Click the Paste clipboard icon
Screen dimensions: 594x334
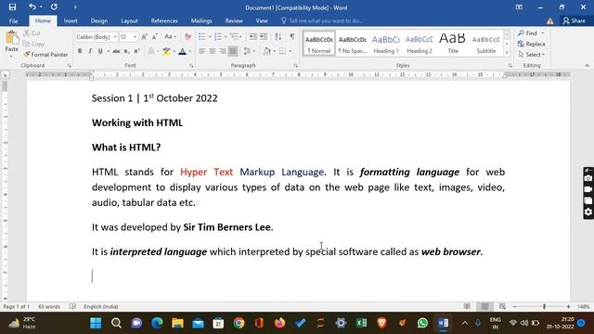[12, 38]
